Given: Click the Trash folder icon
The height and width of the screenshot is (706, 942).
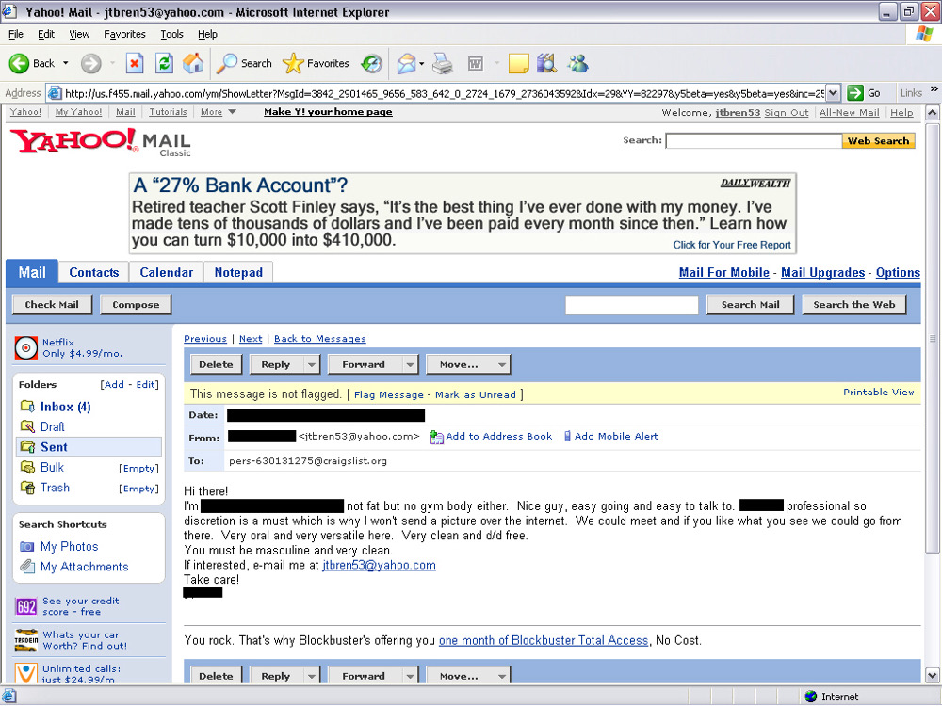Looking at the screenshot, I should [27, 488].
